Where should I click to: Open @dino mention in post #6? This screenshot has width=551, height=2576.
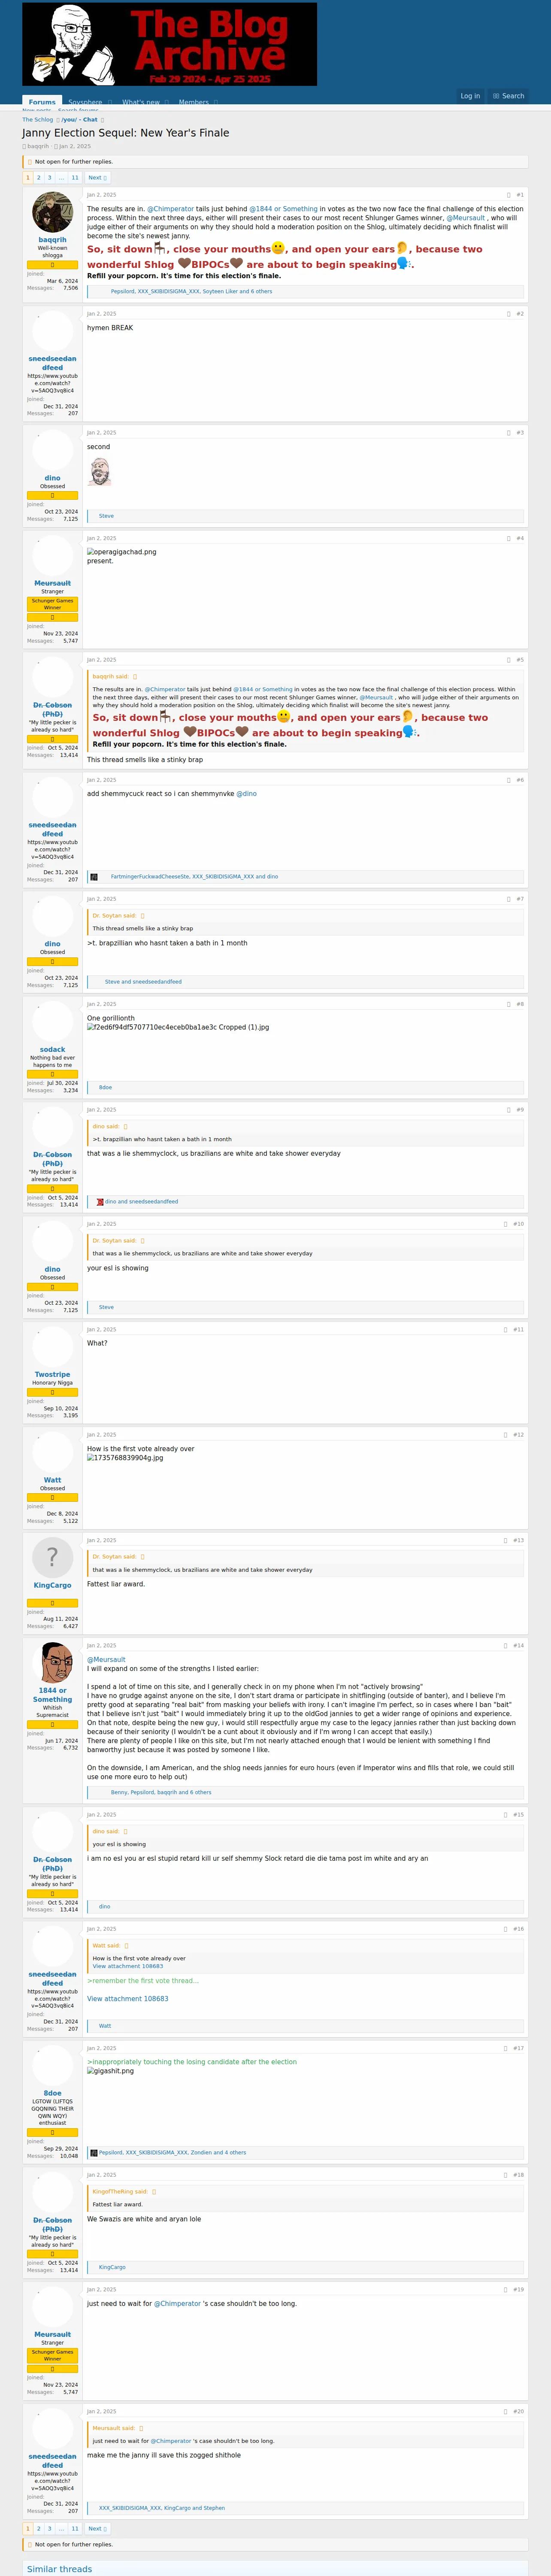coord(246,793)
